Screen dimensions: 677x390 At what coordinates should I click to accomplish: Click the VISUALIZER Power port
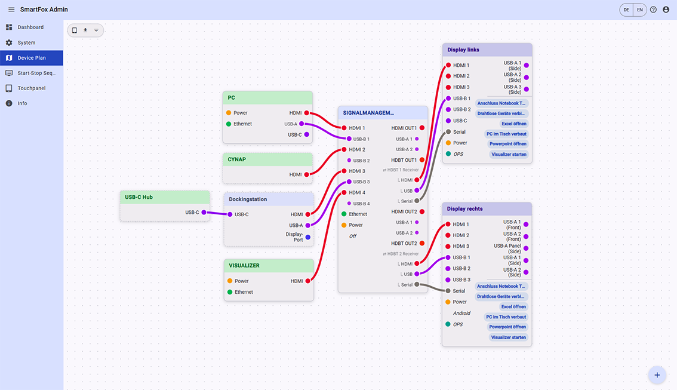pyautogui.click(x=230, y=281)
